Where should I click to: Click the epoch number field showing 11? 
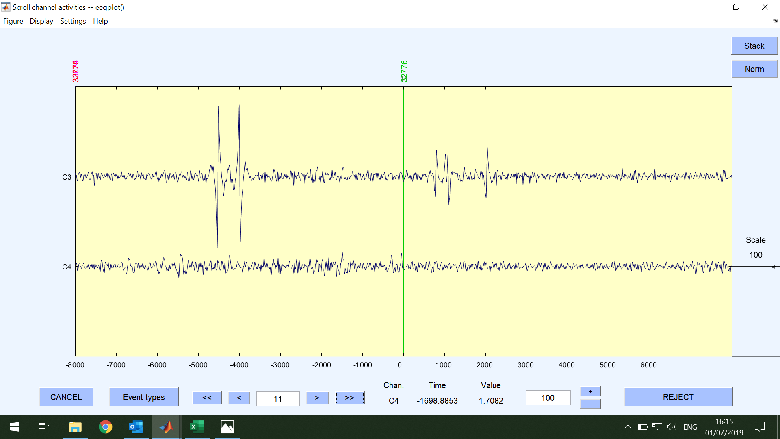(278, 399)
